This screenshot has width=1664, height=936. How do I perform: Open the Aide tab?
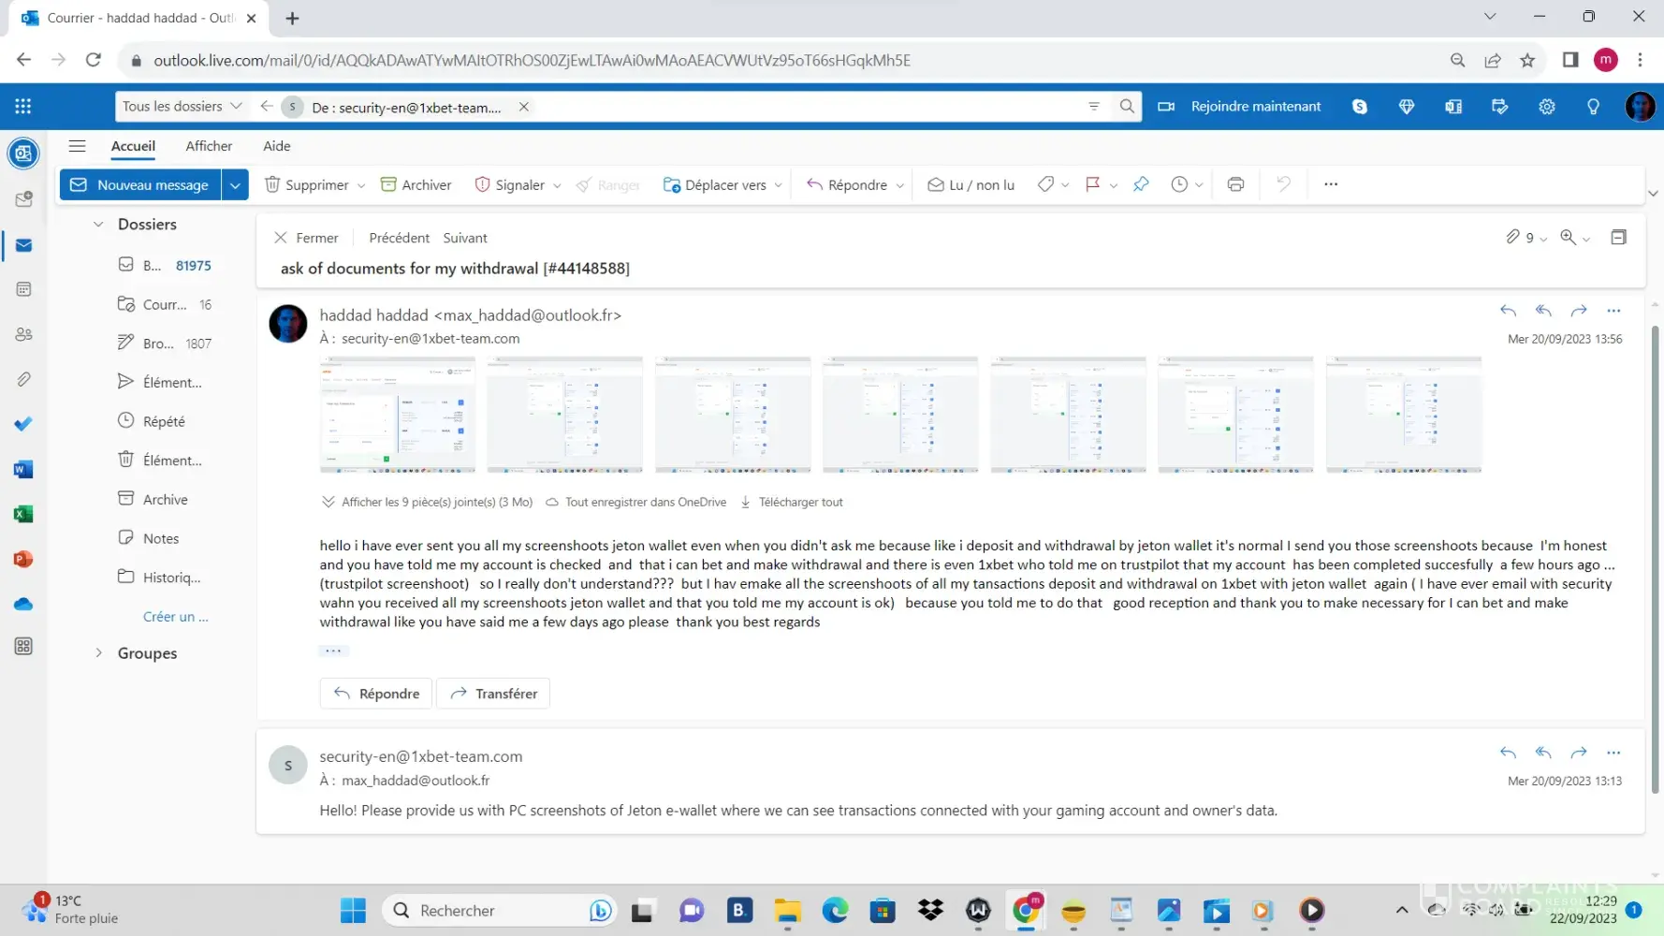coord(276,146)
